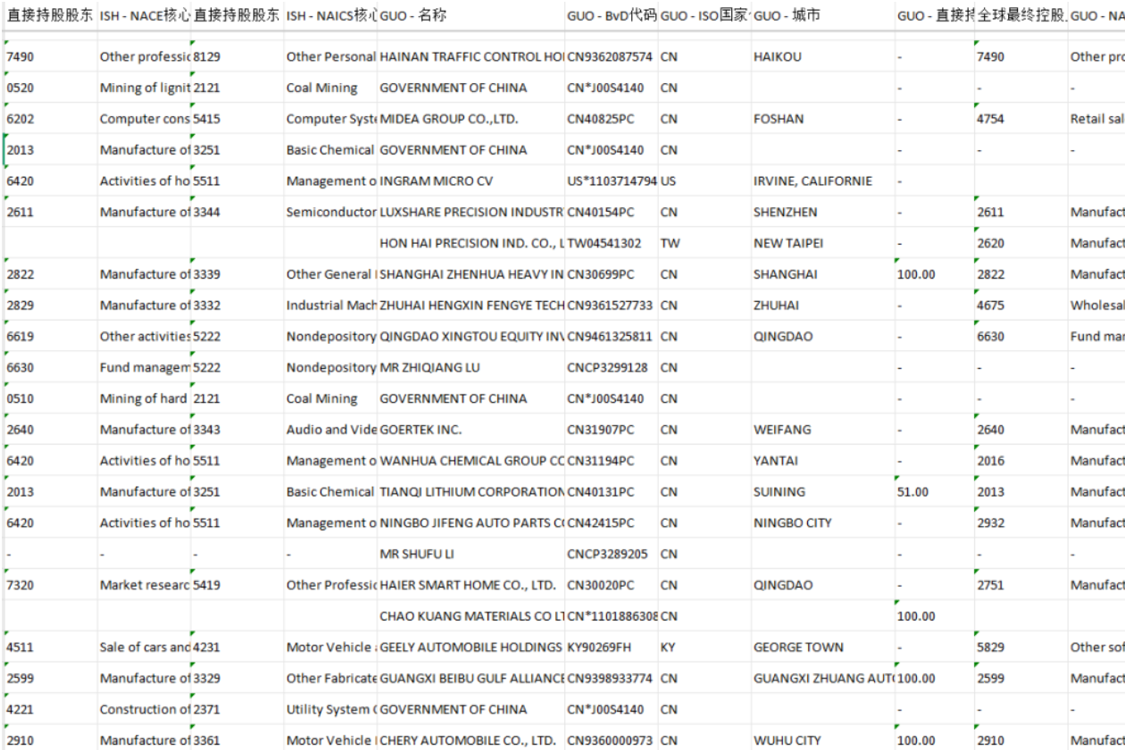
Task: Click the 'NINGBO CITY' cell
Action: 823,523
